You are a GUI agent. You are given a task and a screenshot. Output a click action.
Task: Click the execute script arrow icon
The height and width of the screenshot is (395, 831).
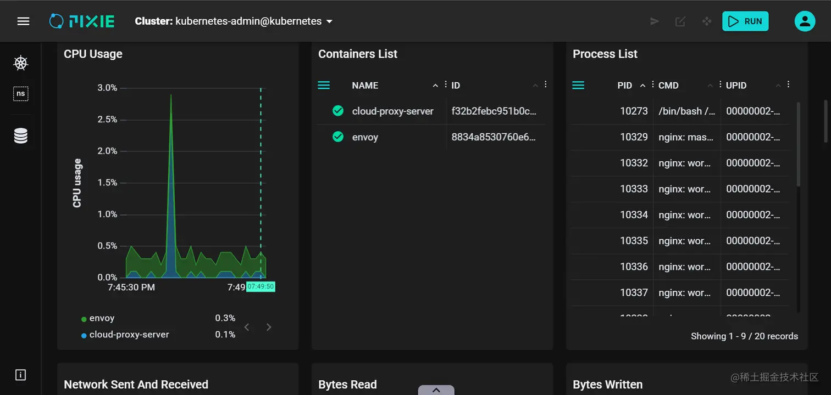pyautogui.click(x=654, y=21)
